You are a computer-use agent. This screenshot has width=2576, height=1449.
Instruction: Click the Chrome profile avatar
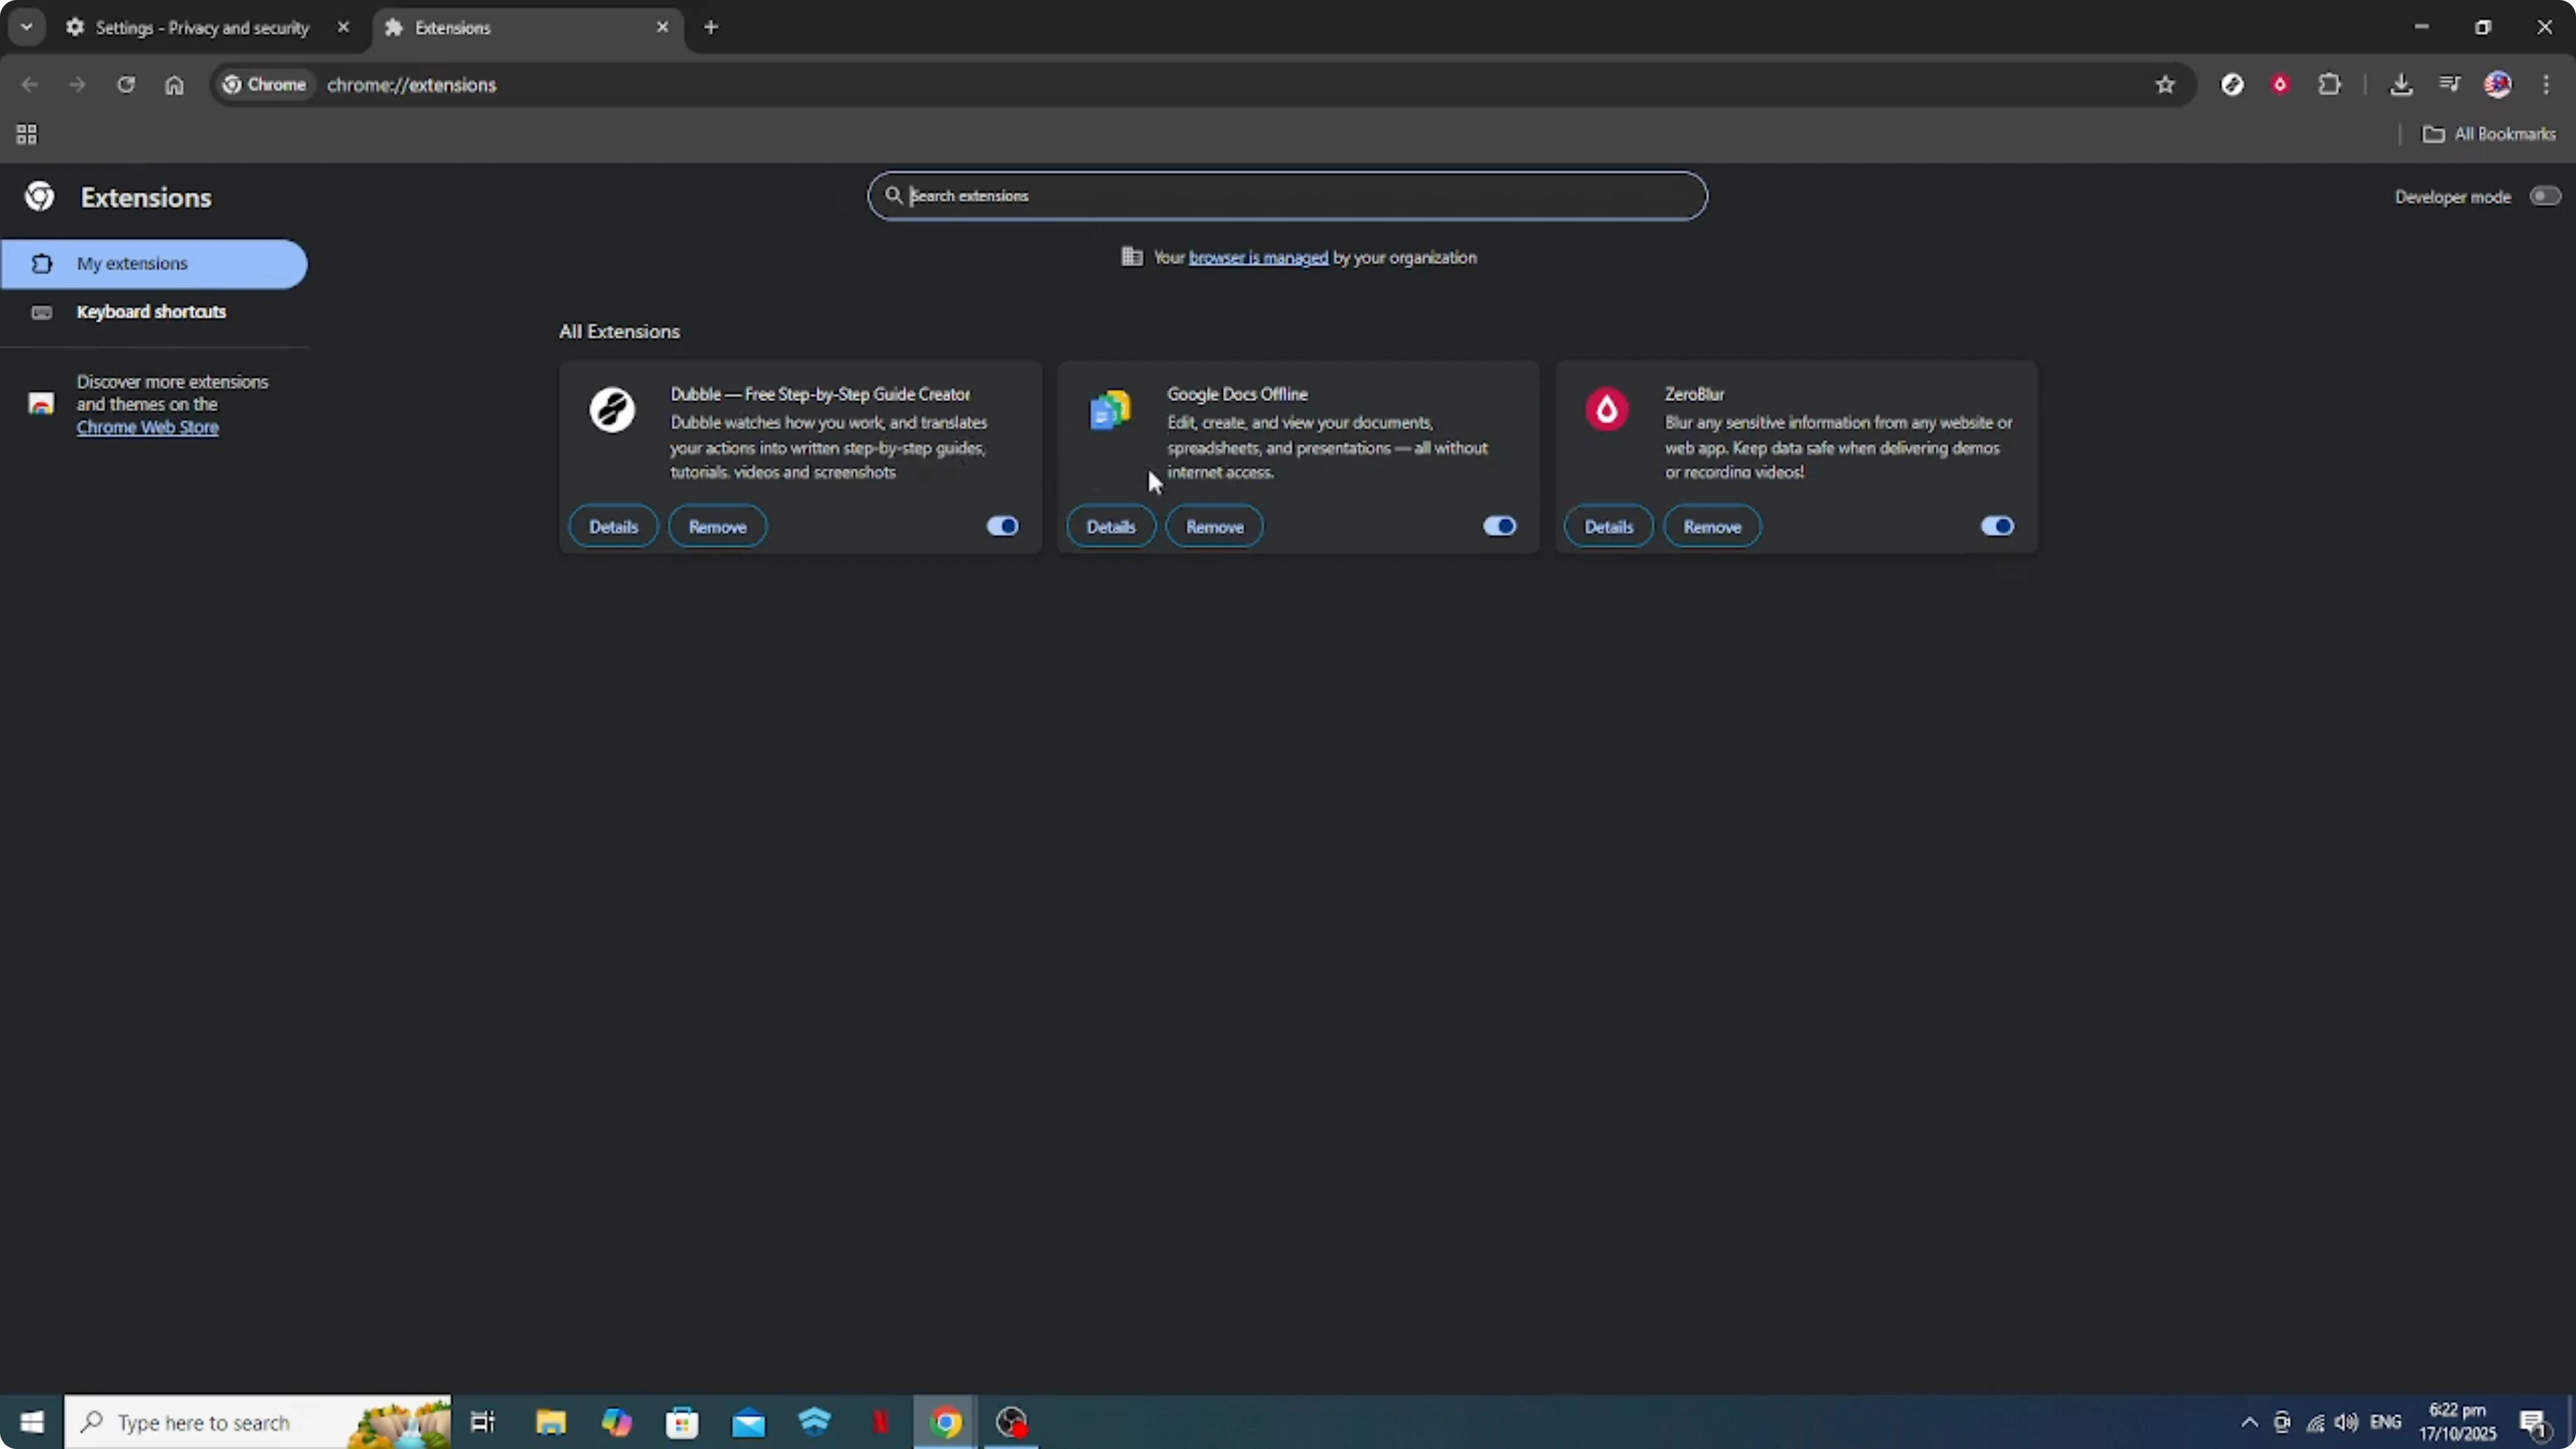2498,85
